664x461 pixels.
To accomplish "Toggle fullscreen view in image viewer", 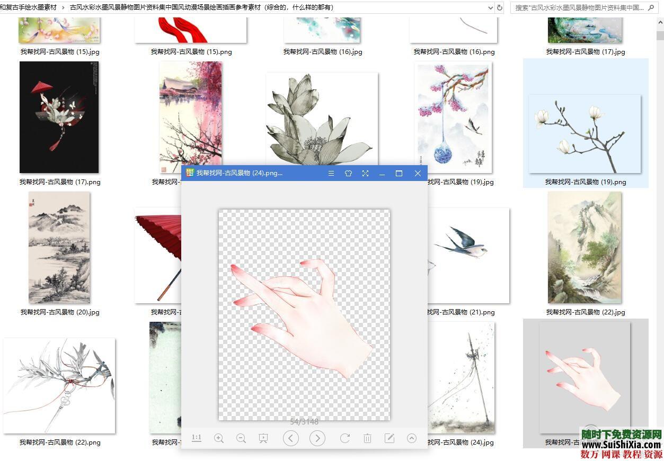I will click(x=365, y=173).
